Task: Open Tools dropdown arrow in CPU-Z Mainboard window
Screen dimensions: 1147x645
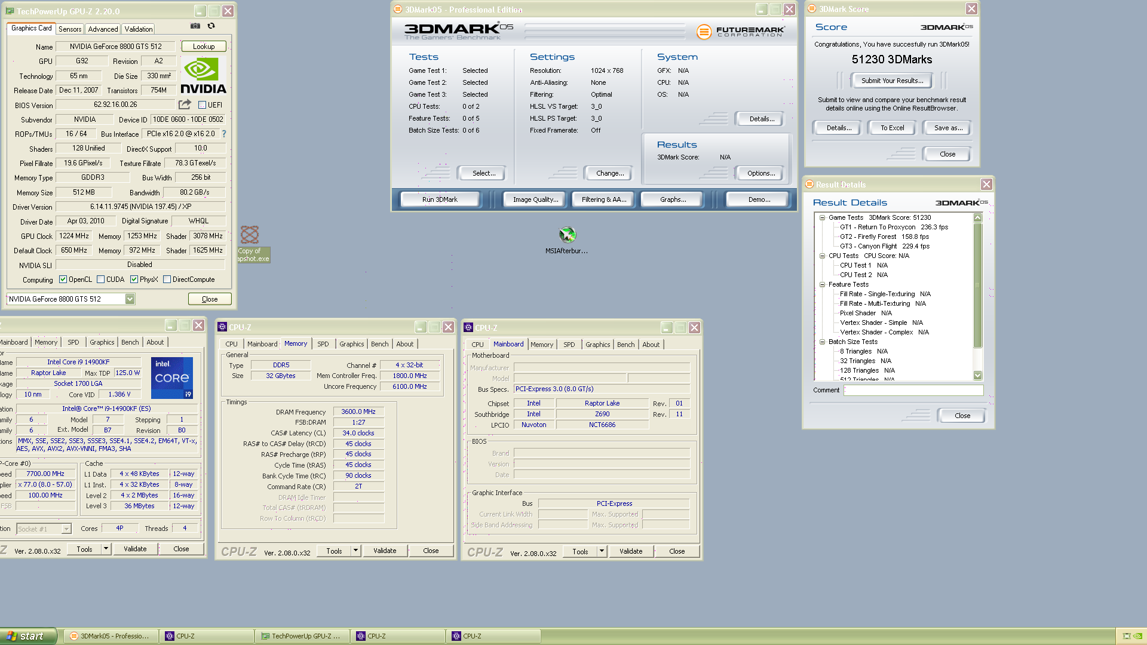Action: 602,551
